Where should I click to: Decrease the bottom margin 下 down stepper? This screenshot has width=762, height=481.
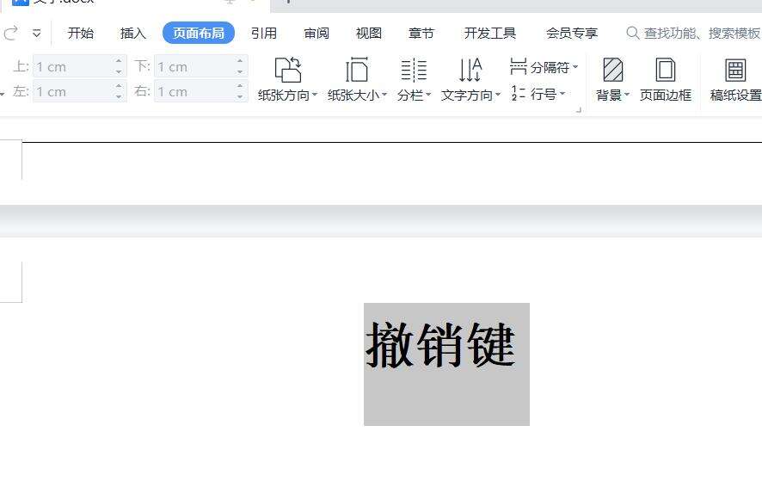tap(240, 72)
